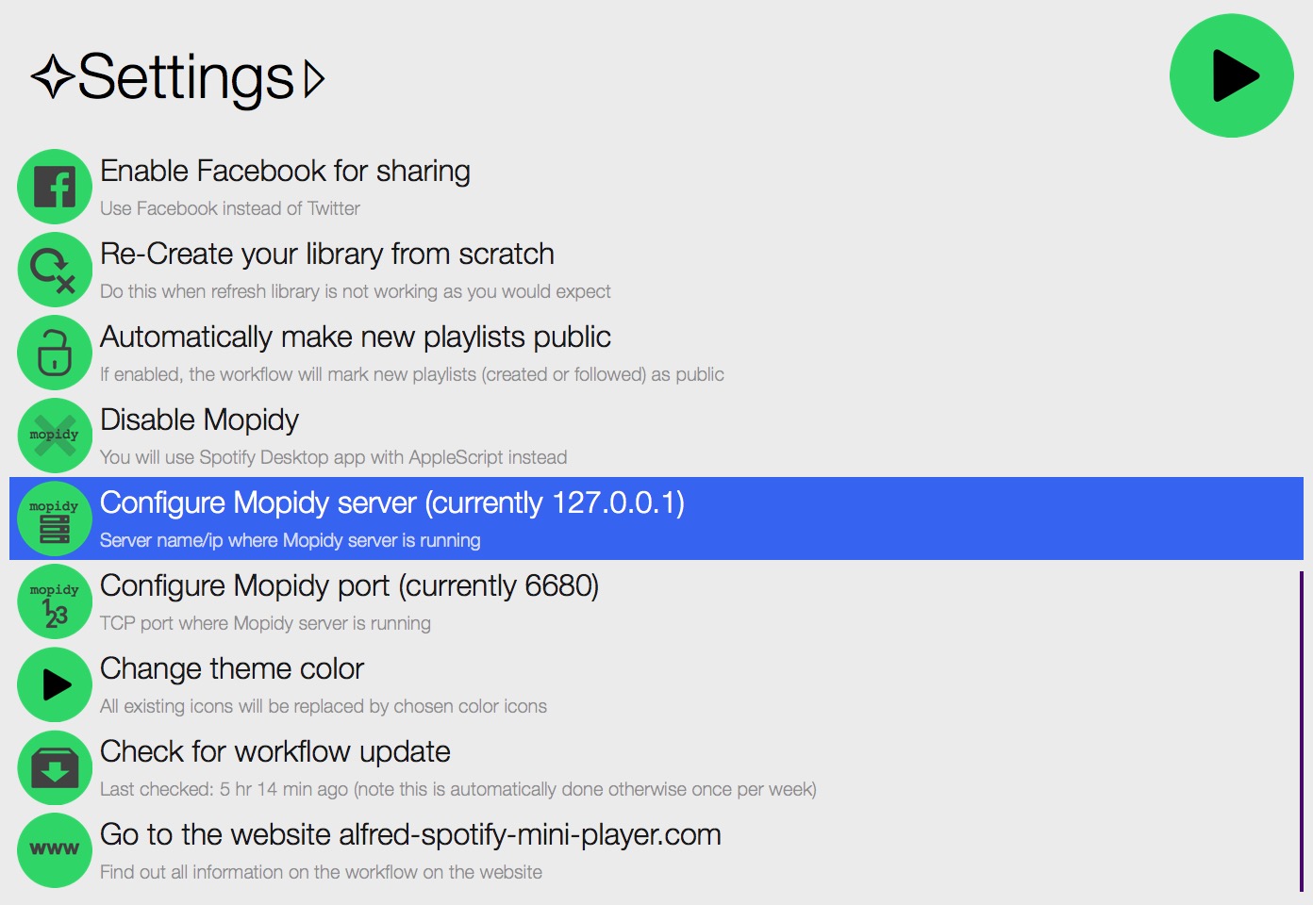1313x905 pixels.
Task: Click the Facebook logo icon
Action: coord(55,187)
